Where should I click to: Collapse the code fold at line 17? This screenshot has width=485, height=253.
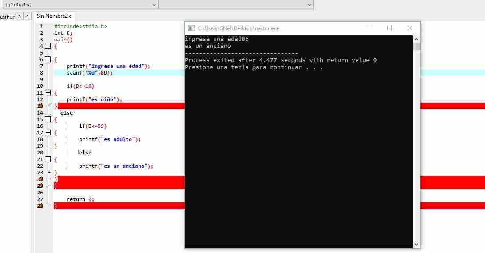pyautogui.click(x=48, y=133)
